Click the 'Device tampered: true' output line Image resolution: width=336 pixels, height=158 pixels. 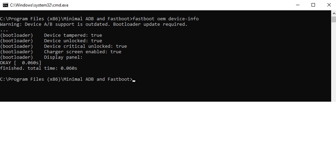(x=73, y=35)
